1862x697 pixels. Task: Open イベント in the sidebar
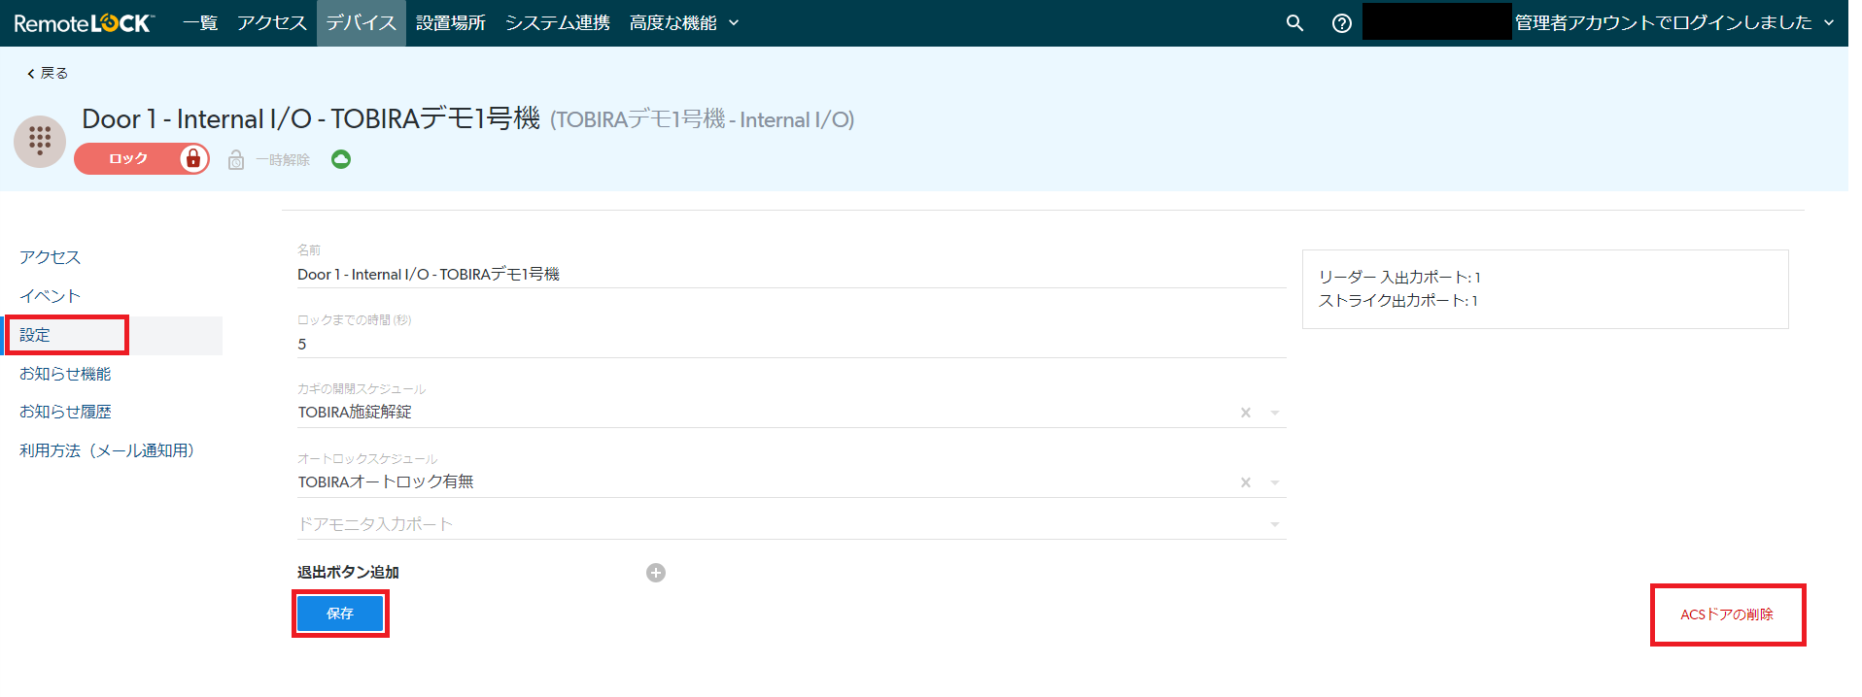coord(51,296)
